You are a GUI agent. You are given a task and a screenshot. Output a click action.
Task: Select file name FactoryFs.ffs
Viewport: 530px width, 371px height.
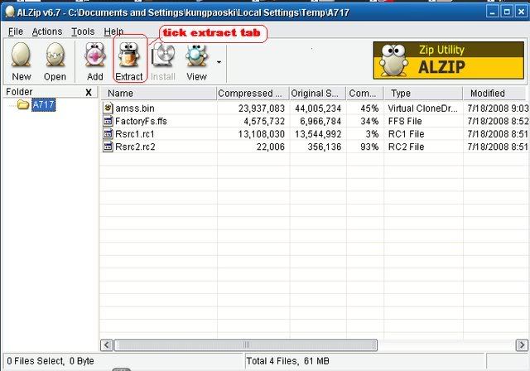pyautogui.click(x=141, y=121)
